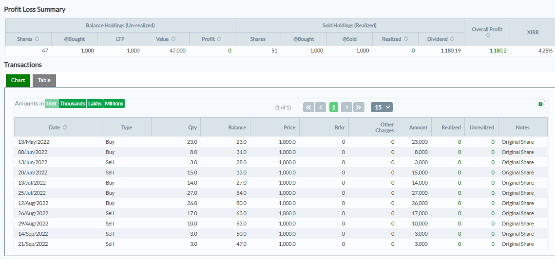Click Sold Holdings shares value 51
Screen dimensions: 555x259
click(275, 51)
